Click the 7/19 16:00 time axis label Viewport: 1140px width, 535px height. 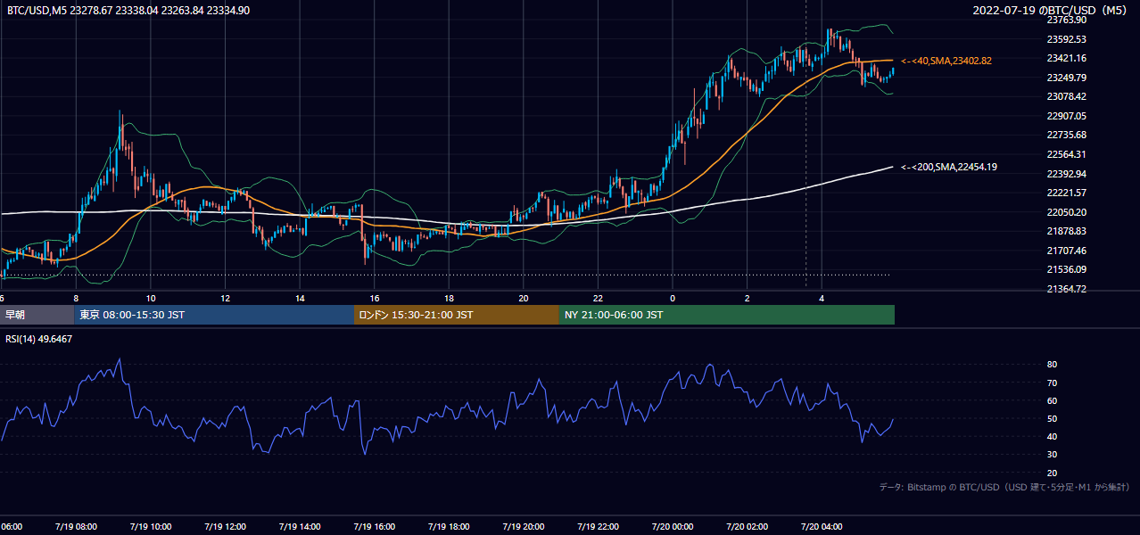coord(374,527)
